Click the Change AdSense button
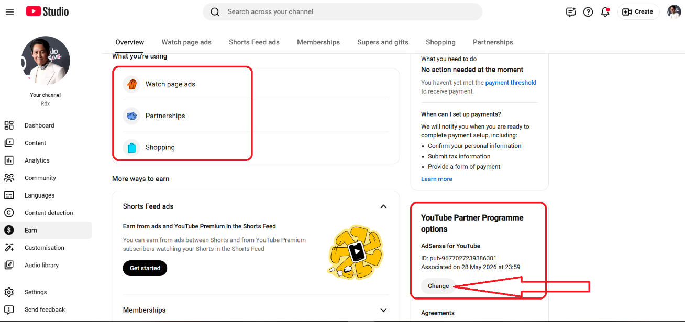Screen dimensions: 685x322 point(438,286)
